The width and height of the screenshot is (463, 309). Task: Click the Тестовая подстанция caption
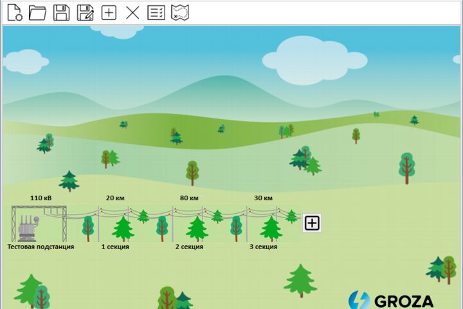[x=41, y=247]
